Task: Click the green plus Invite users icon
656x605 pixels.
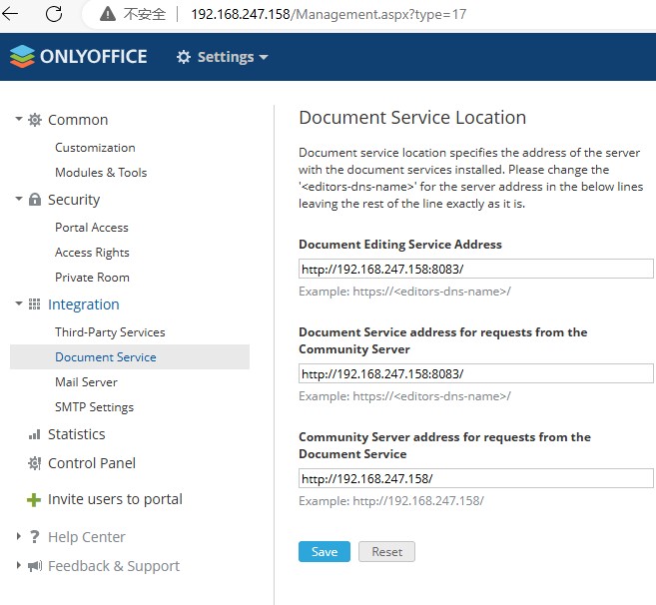Action: click(34, 499)
